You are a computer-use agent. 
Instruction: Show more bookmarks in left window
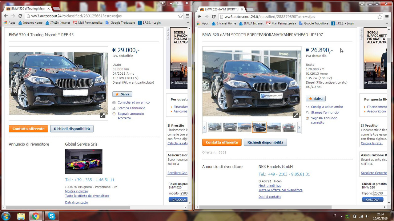click(188, 23)
